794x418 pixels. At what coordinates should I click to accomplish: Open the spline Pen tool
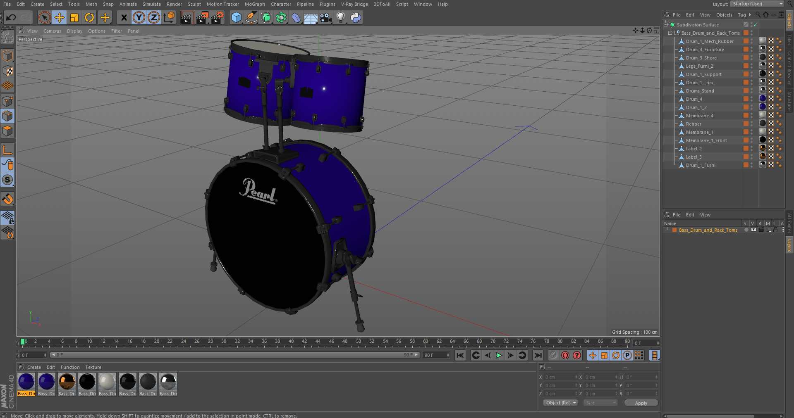pyautogui.click(x=251, y=17)
